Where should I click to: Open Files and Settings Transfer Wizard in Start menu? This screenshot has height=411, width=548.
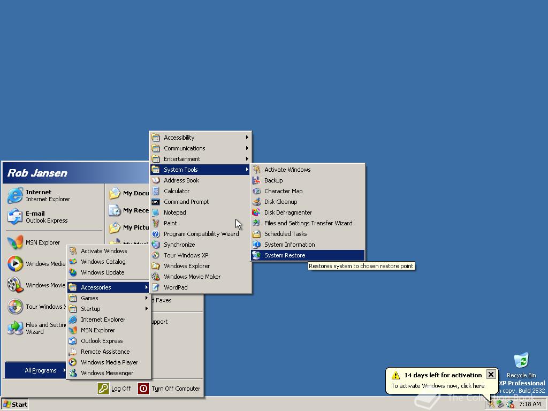[36, 328]
